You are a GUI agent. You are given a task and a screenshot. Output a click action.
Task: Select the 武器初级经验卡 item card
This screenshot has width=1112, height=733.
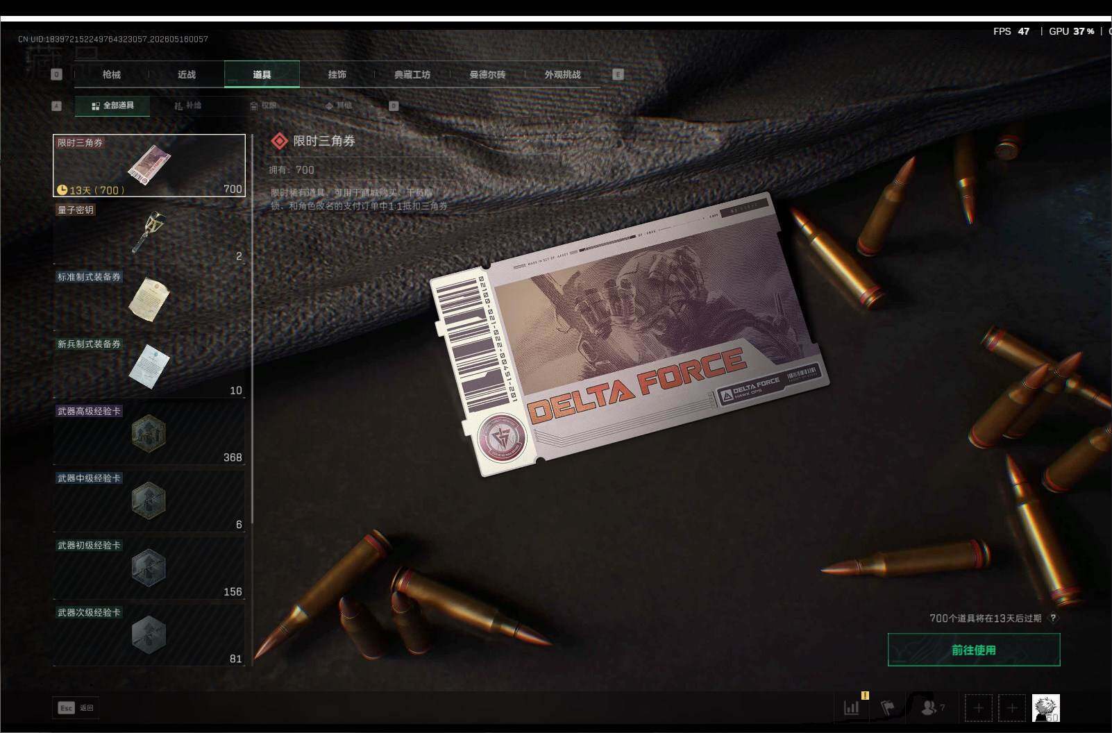149,568
